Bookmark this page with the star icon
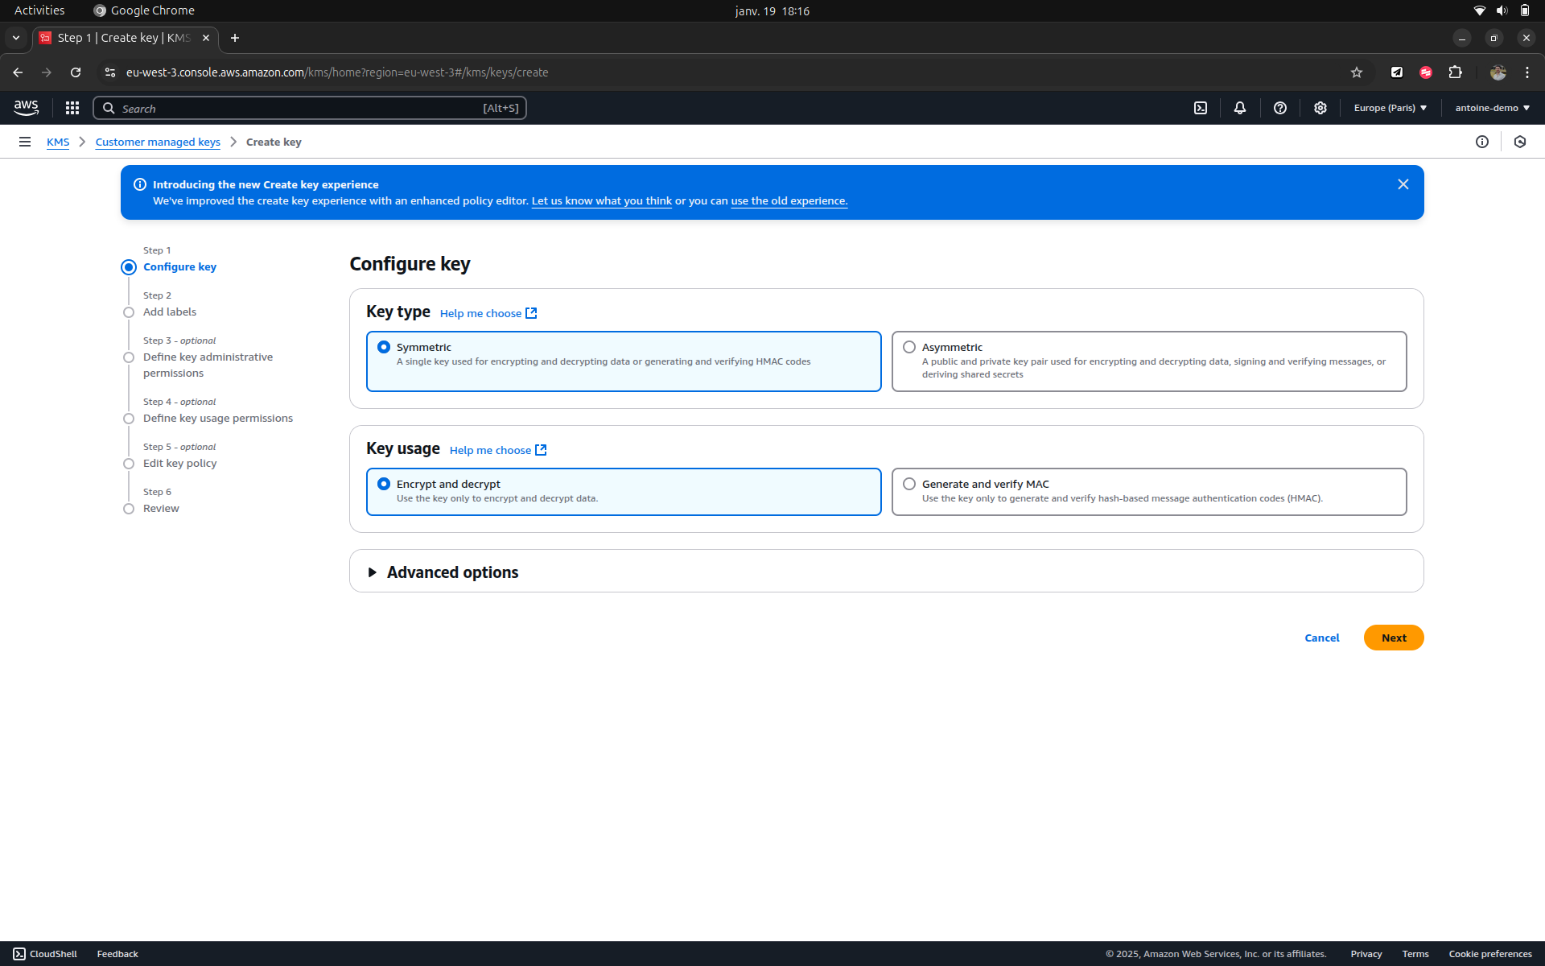Screen dimensions: 1545x966 (x=1357, y=72)
